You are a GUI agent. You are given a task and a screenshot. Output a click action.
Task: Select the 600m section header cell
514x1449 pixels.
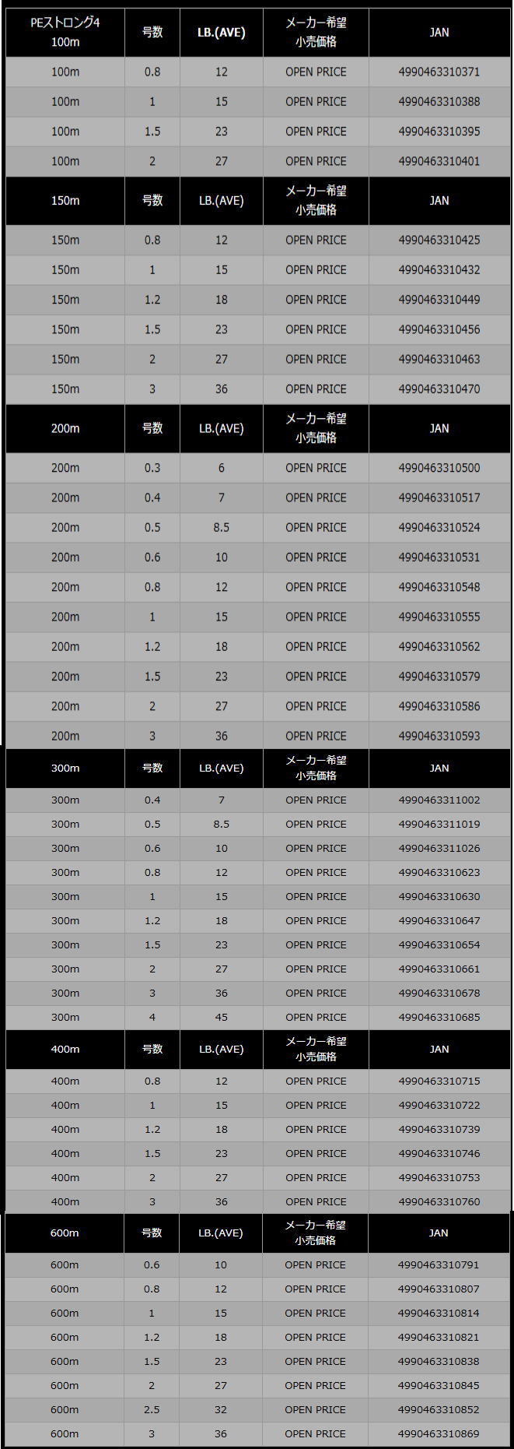coord(65,1233)
